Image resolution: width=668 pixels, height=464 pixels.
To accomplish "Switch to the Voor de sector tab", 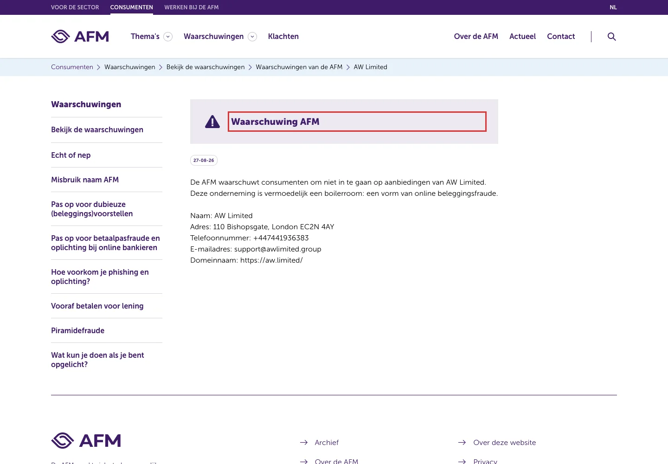I will pos(75,7).
